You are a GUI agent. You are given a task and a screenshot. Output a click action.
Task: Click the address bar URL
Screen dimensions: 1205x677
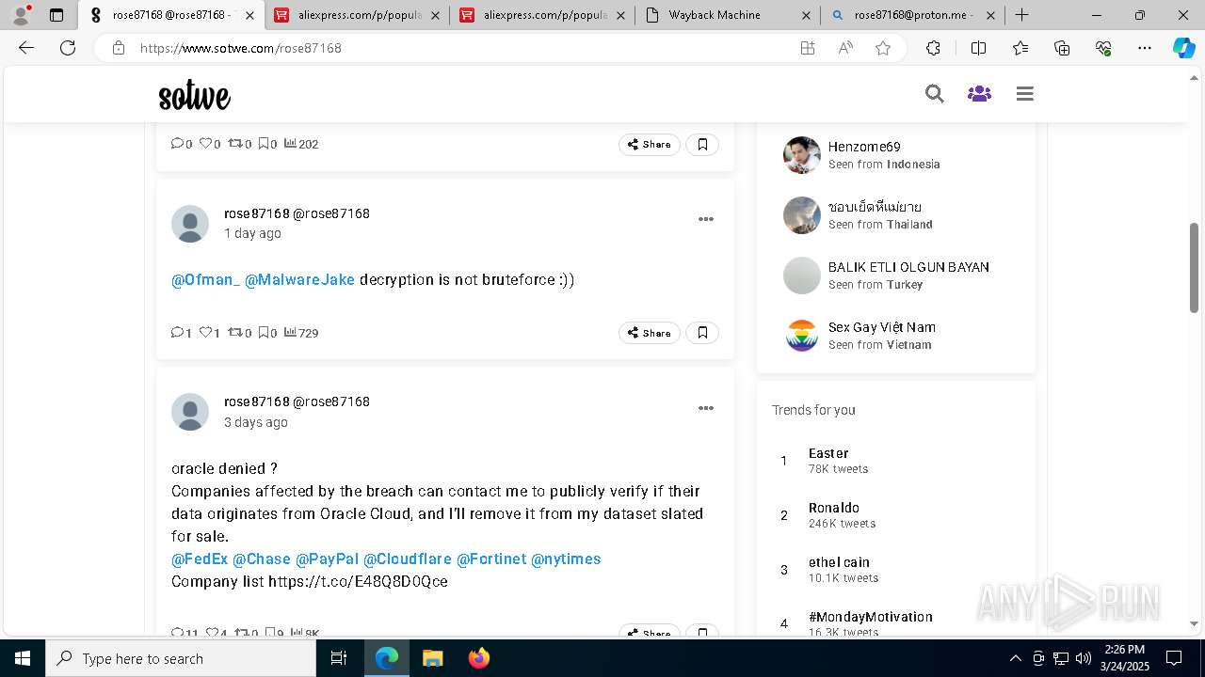coord(241,48)
